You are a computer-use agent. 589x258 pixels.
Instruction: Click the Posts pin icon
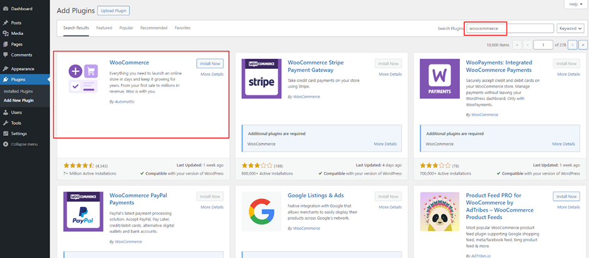point(6,23)
